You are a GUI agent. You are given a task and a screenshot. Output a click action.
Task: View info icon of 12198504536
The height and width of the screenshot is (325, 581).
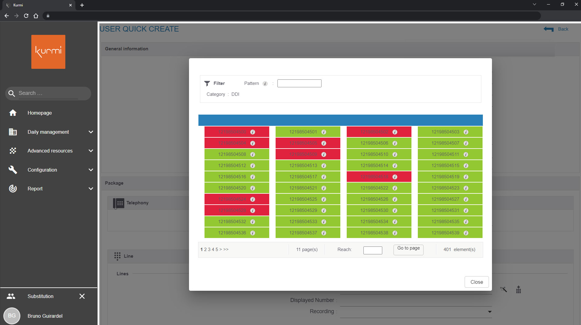tap(253, 233)
